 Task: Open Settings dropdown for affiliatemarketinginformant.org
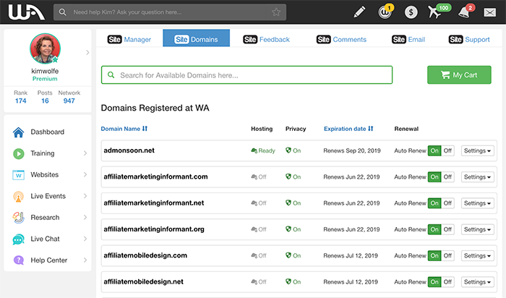477,229
